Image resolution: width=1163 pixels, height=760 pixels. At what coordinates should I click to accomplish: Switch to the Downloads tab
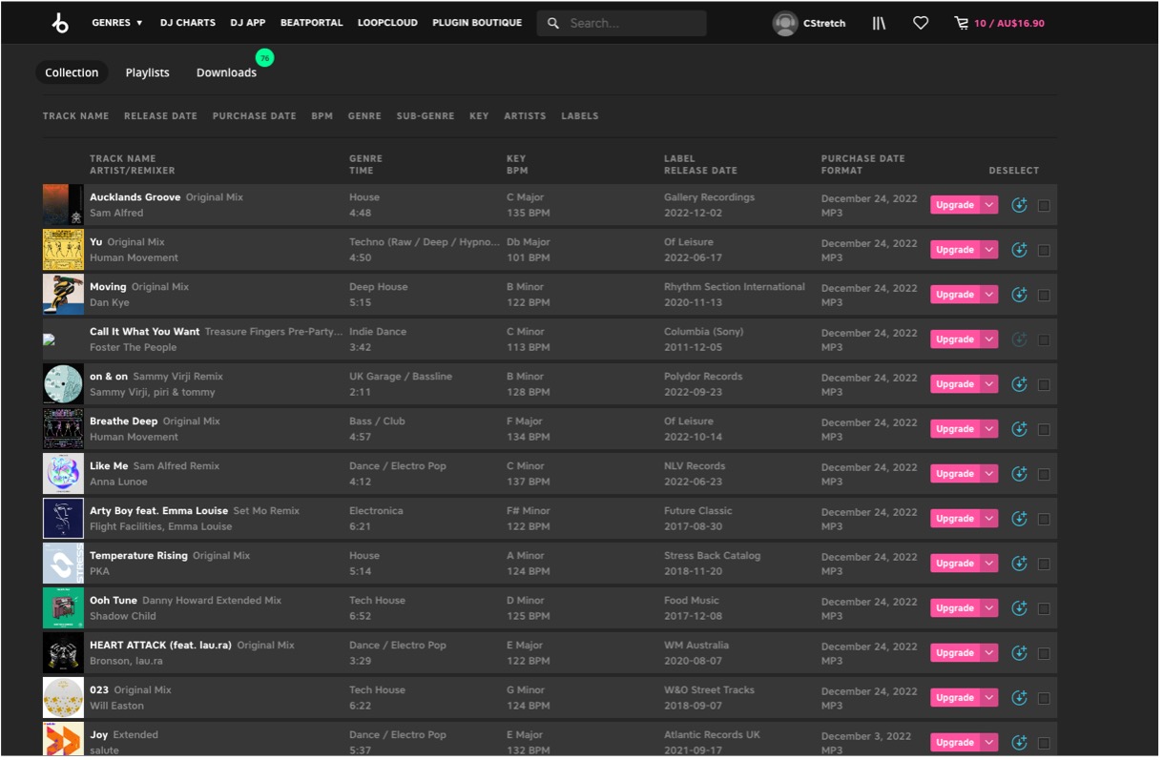tap(226, 72)
